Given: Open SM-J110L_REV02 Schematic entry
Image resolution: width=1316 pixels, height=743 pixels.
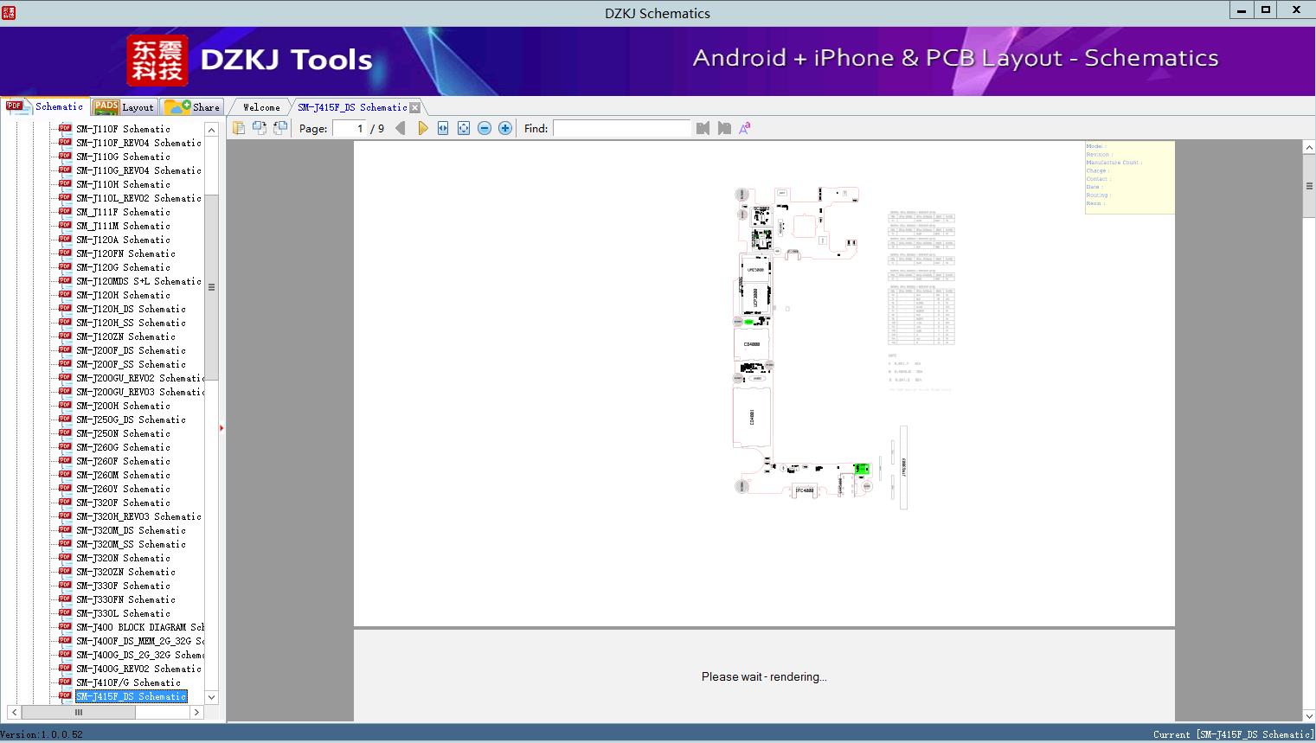Looking at the screenshot, I should coord(138,198).
